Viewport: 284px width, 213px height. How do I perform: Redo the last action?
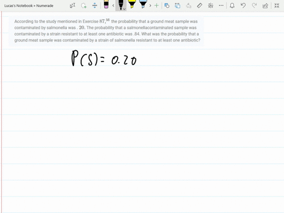254,5
